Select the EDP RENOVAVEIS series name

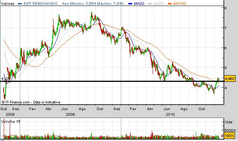[41, 3]
